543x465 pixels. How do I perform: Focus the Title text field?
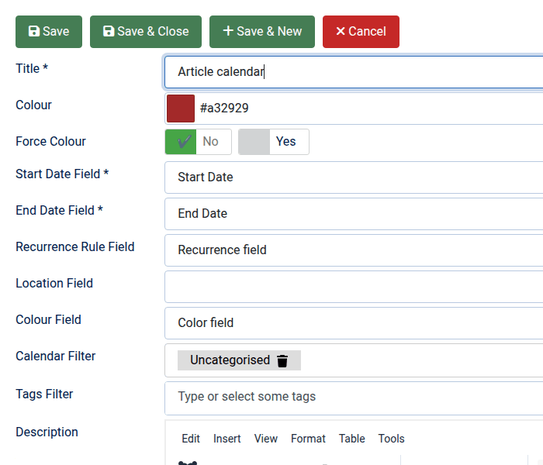[x=354, y=72]
